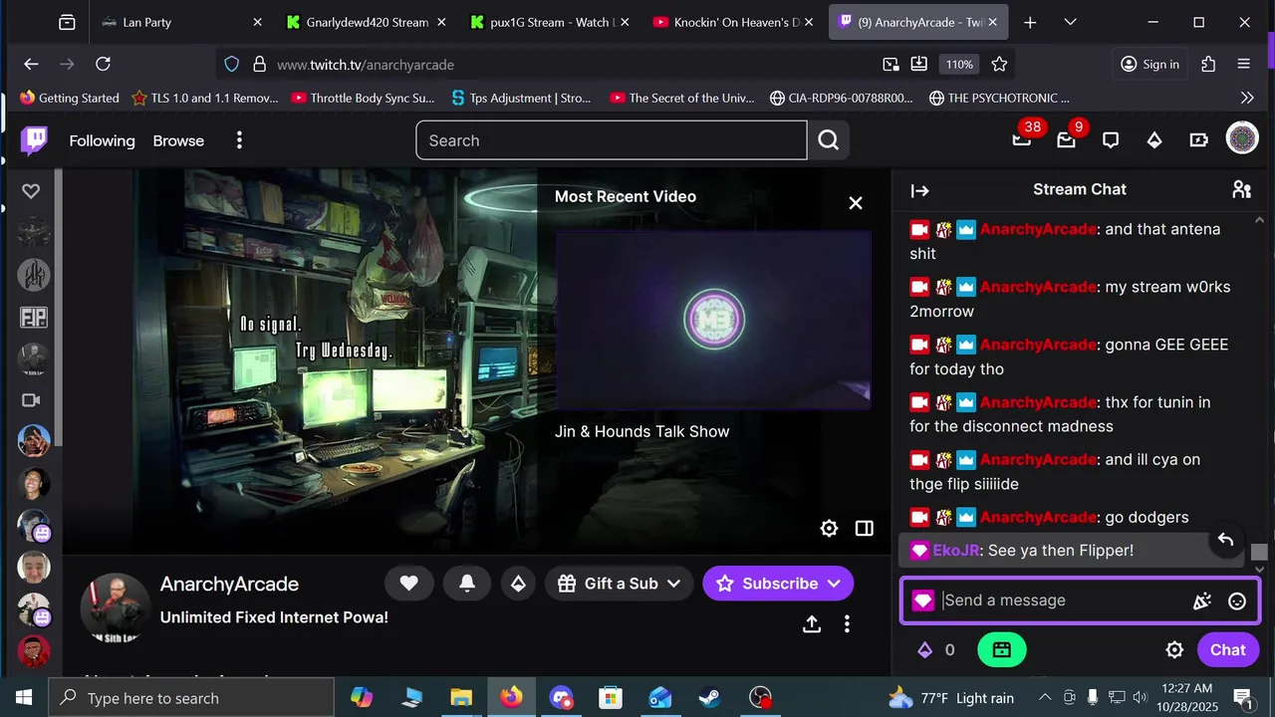The image size is (1275, 717).
Task: Toggle notifications bell for AnarchyArcade
Action: point(467,584)
